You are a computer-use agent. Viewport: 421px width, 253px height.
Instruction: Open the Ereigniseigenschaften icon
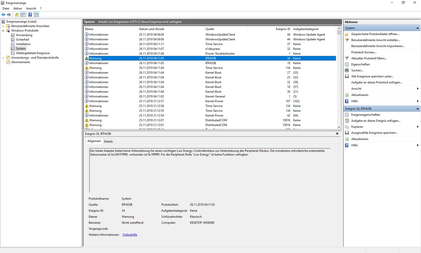pos(347,115)
